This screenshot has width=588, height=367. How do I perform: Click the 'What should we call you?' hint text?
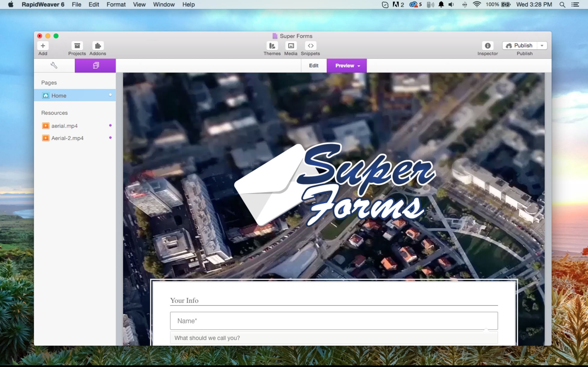207,338
